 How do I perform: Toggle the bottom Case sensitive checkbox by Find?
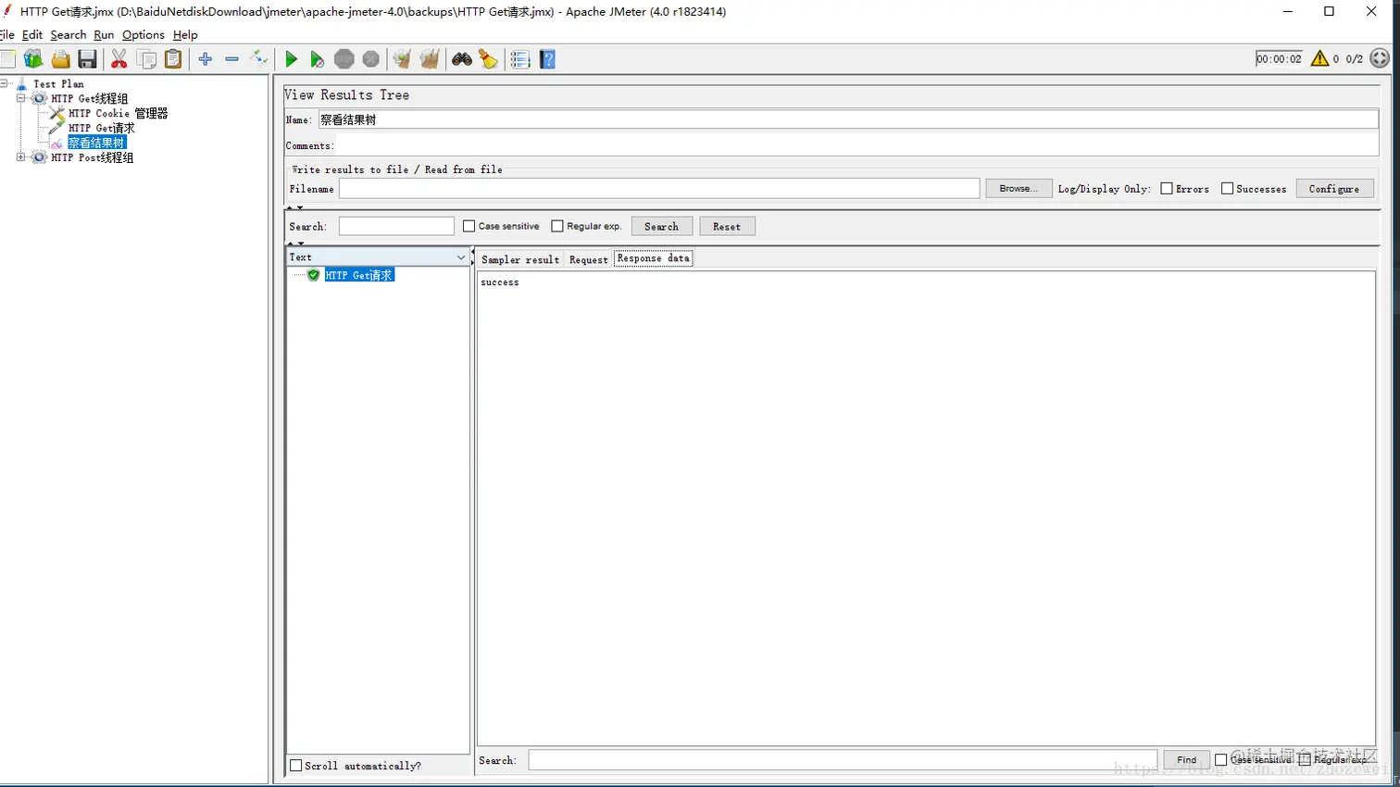1220,759
